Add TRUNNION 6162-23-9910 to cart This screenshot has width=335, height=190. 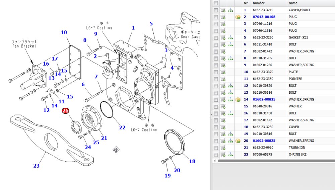coord(223,148)
